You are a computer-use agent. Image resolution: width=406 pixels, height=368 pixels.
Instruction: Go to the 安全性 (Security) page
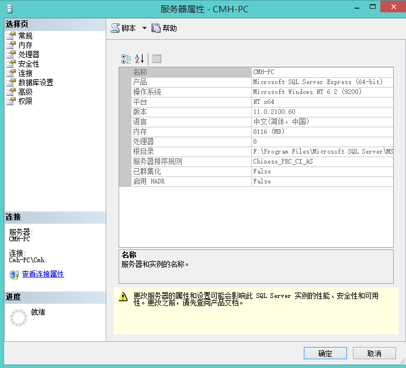point(29,64)
